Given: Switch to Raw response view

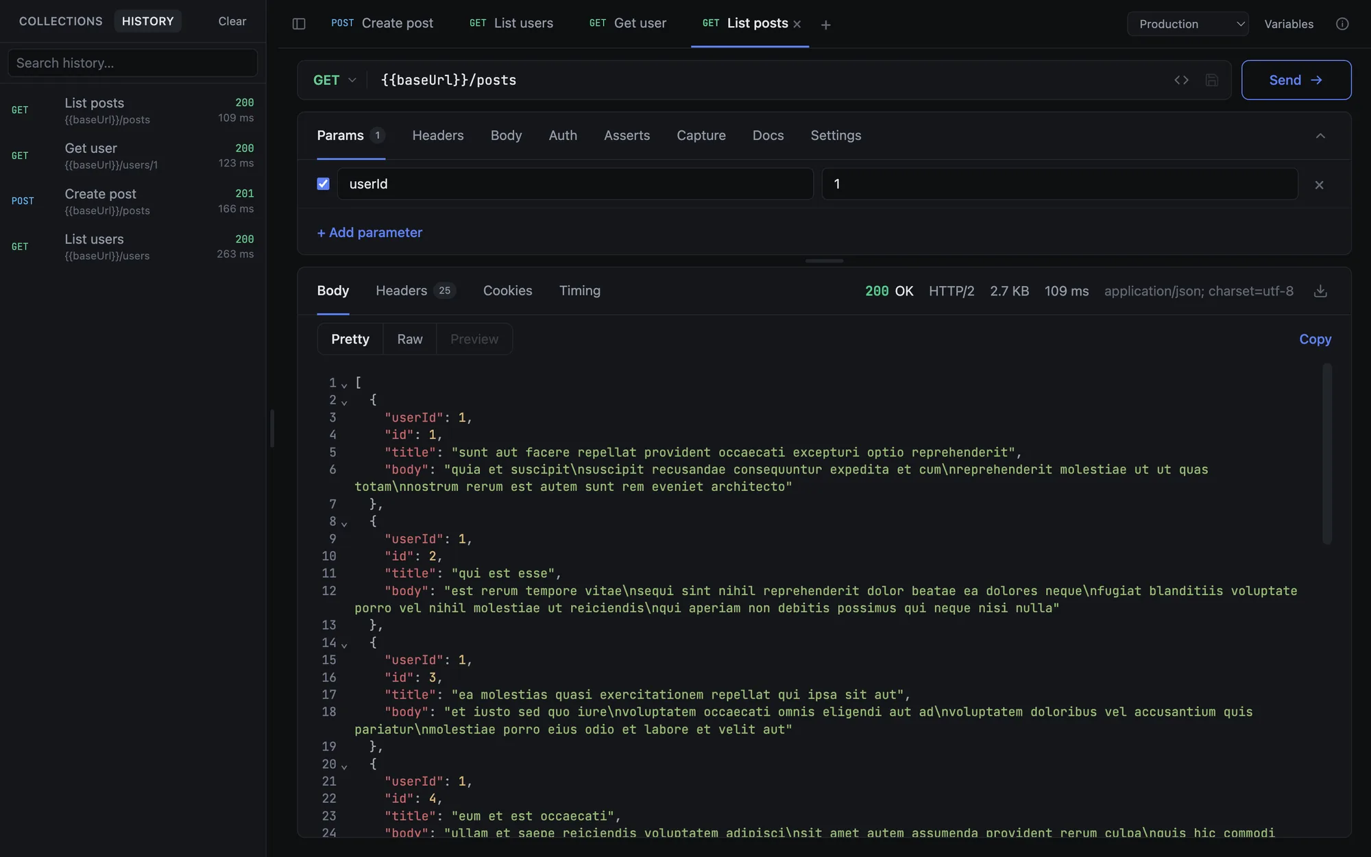Looking at the screenshot, I should click(x=410, y=339).
